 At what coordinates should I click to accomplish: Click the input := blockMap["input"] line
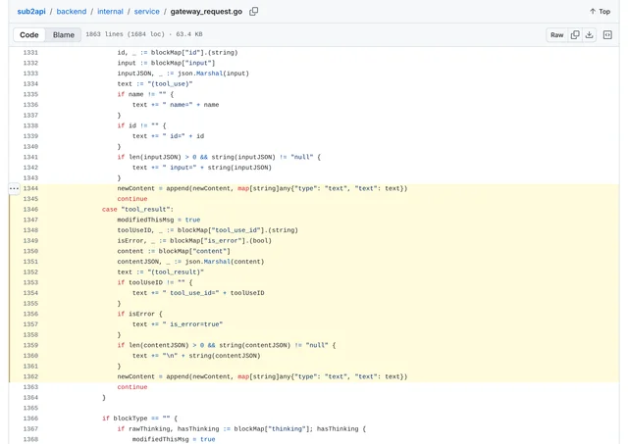(x=166, y=63)
